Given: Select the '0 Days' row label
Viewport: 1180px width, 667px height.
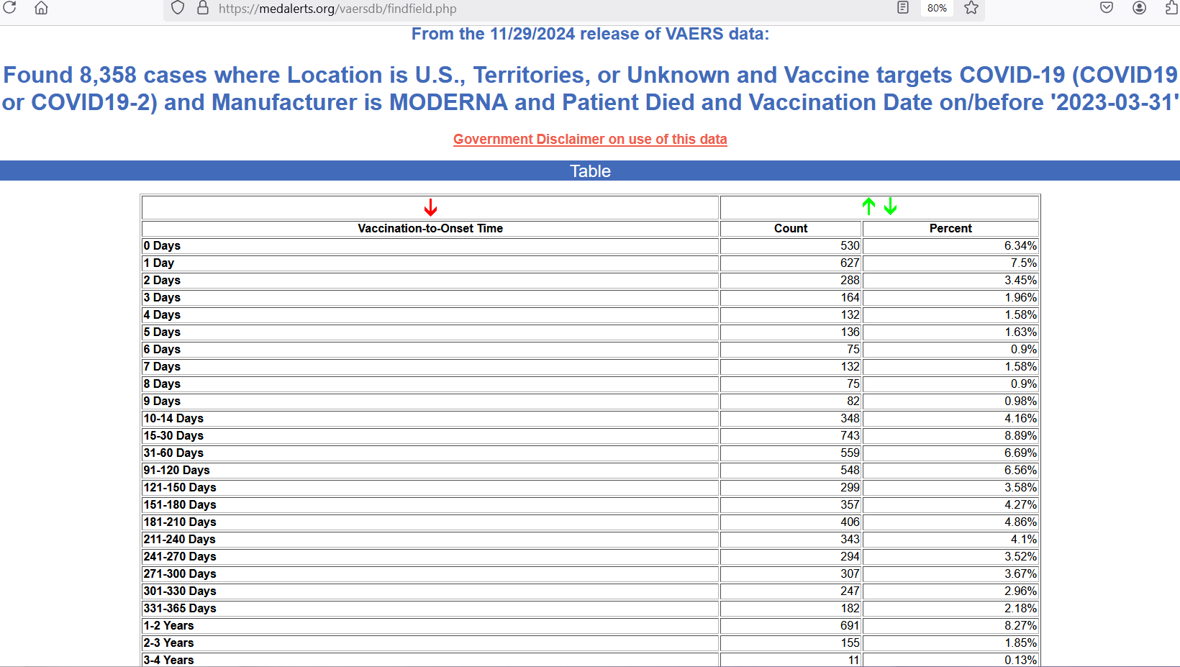Looking at the screenshot, I should [x=162, y=245].
